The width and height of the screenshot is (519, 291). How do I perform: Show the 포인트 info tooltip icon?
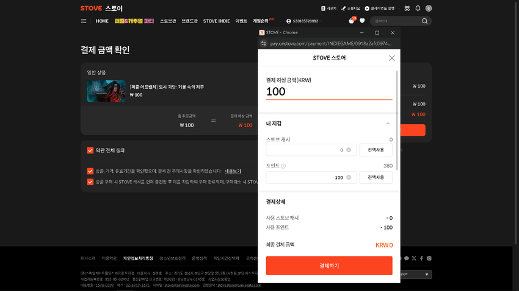(283, 166)
